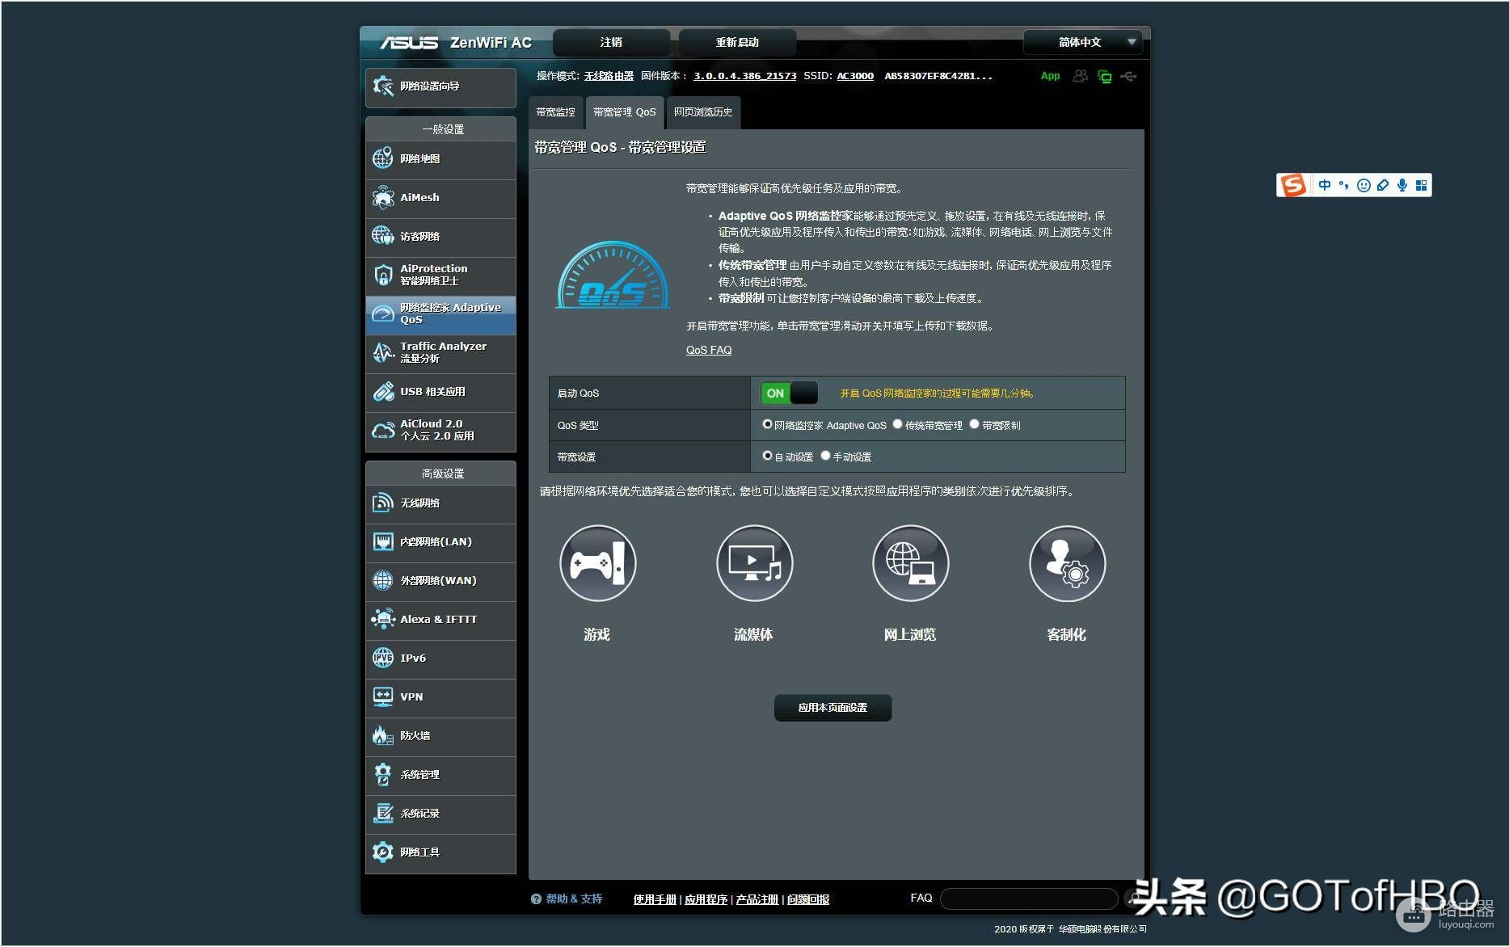Switch to the 带宽监控 tab

click(x=555, y=112)
